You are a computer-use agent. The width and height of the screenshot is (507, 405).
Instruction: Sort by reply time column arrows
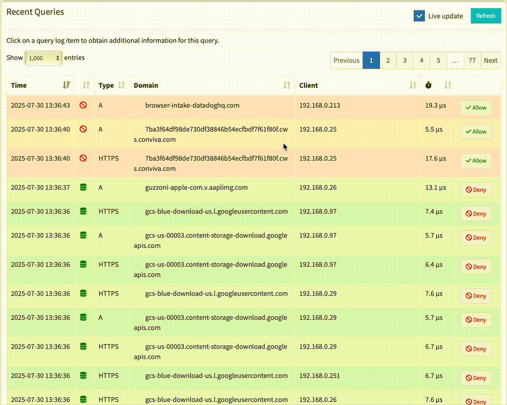(448, 85)
